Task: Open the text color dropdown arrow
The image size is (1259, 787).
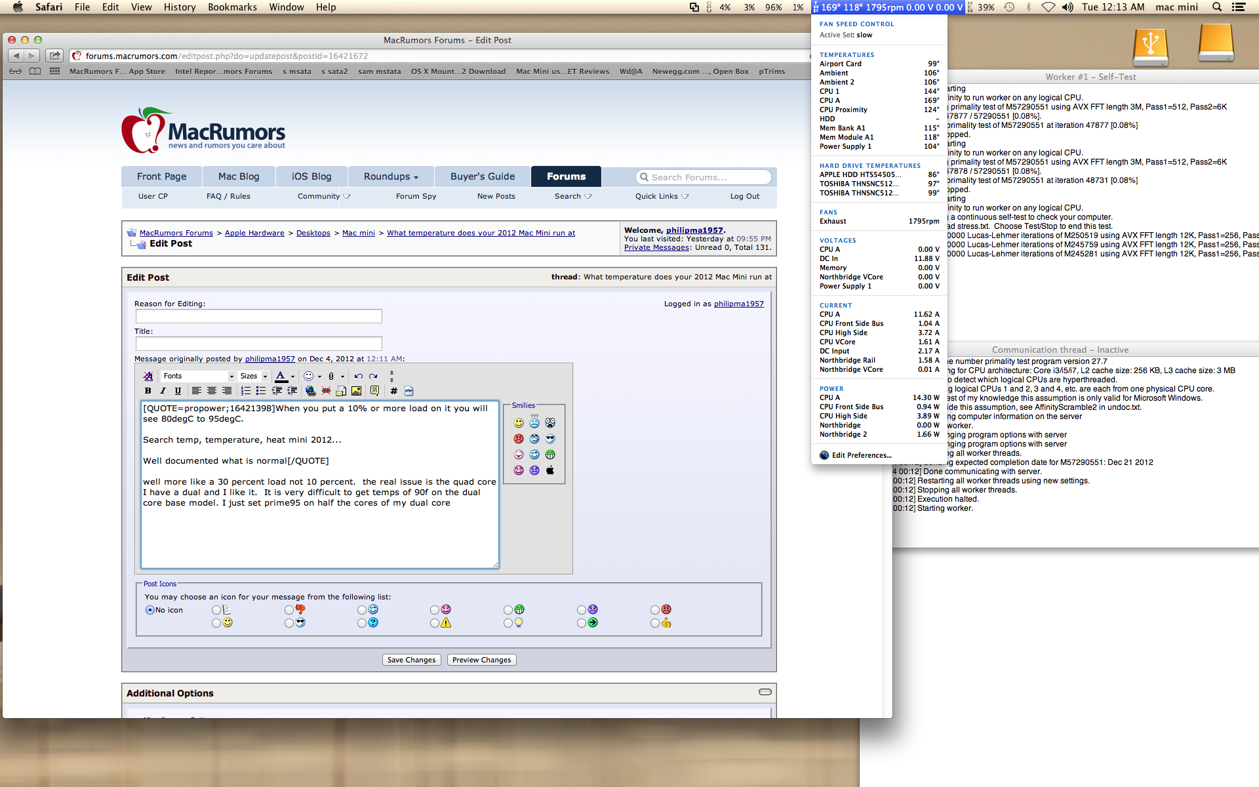Action: coord(292,376)
